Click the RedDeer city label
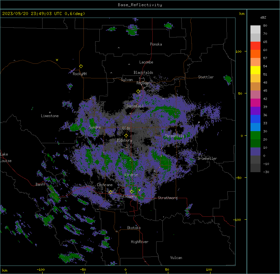Viewport: 280px width, 274px height. tap(143, 83)
